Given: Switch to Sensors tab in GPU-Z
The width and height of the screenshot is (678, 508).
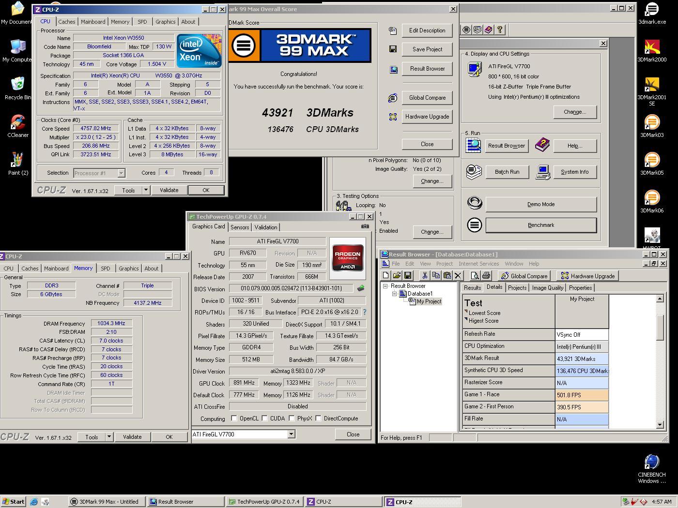Looking at the screenshot, I should click(240, 227).
